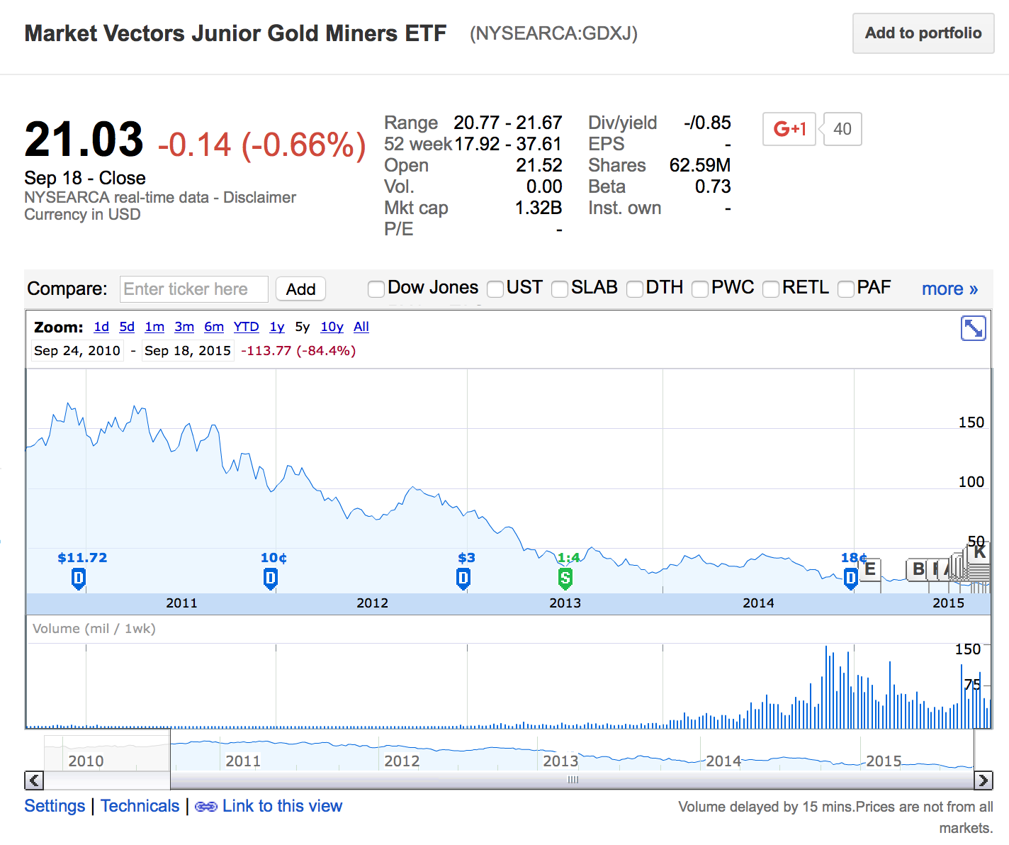Click the link chain icon beside Link to this view

click(205, 807)
